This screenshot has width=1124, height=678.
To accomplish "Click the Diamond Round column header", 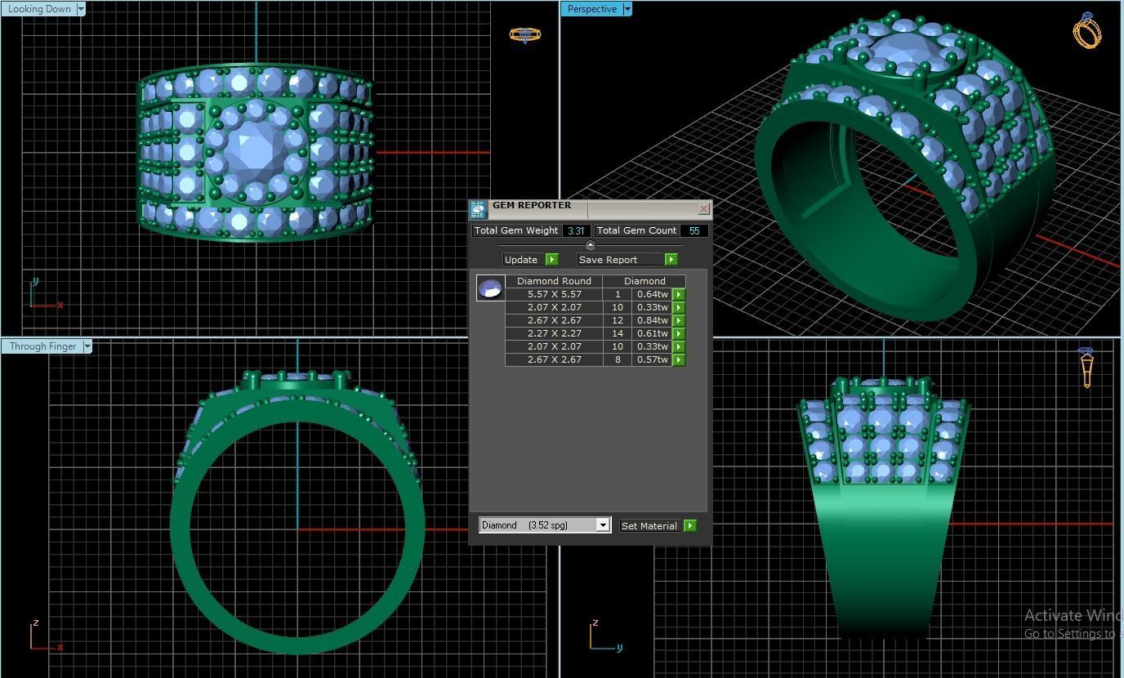I will click(x=554, y=281).
